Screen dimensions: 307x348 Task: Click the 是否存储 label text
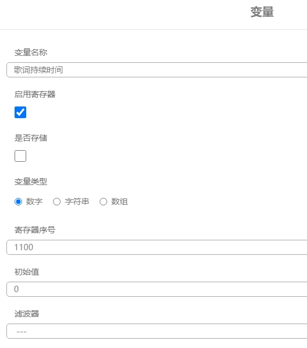pyautogui.click(x=31, y=138)
